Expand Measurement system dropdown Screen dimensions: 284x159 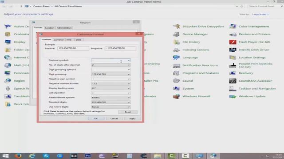128,98
